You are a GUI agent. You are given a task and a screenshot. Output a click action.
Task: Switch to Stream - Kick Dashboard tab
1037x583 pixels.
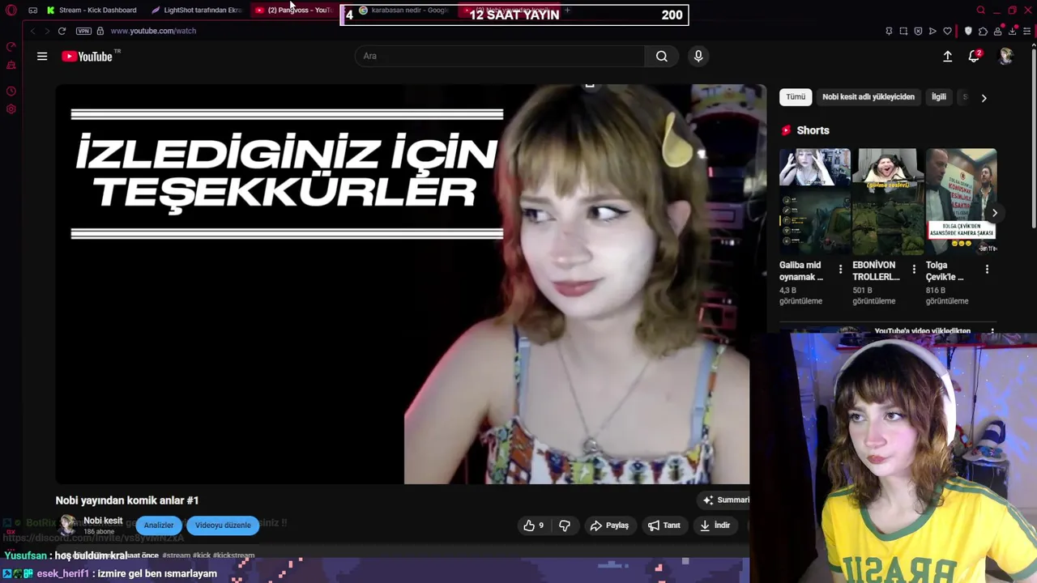[x=92, y=10]
